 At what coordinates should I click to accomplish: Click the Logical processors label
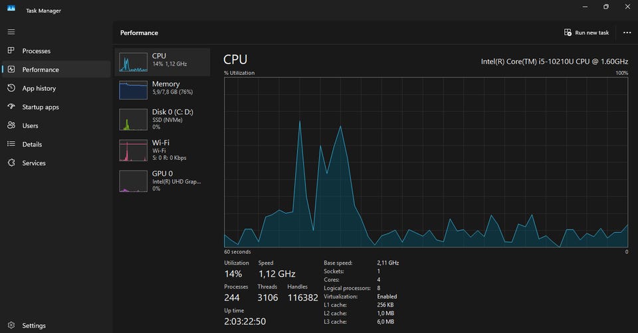tap(347, 288)
